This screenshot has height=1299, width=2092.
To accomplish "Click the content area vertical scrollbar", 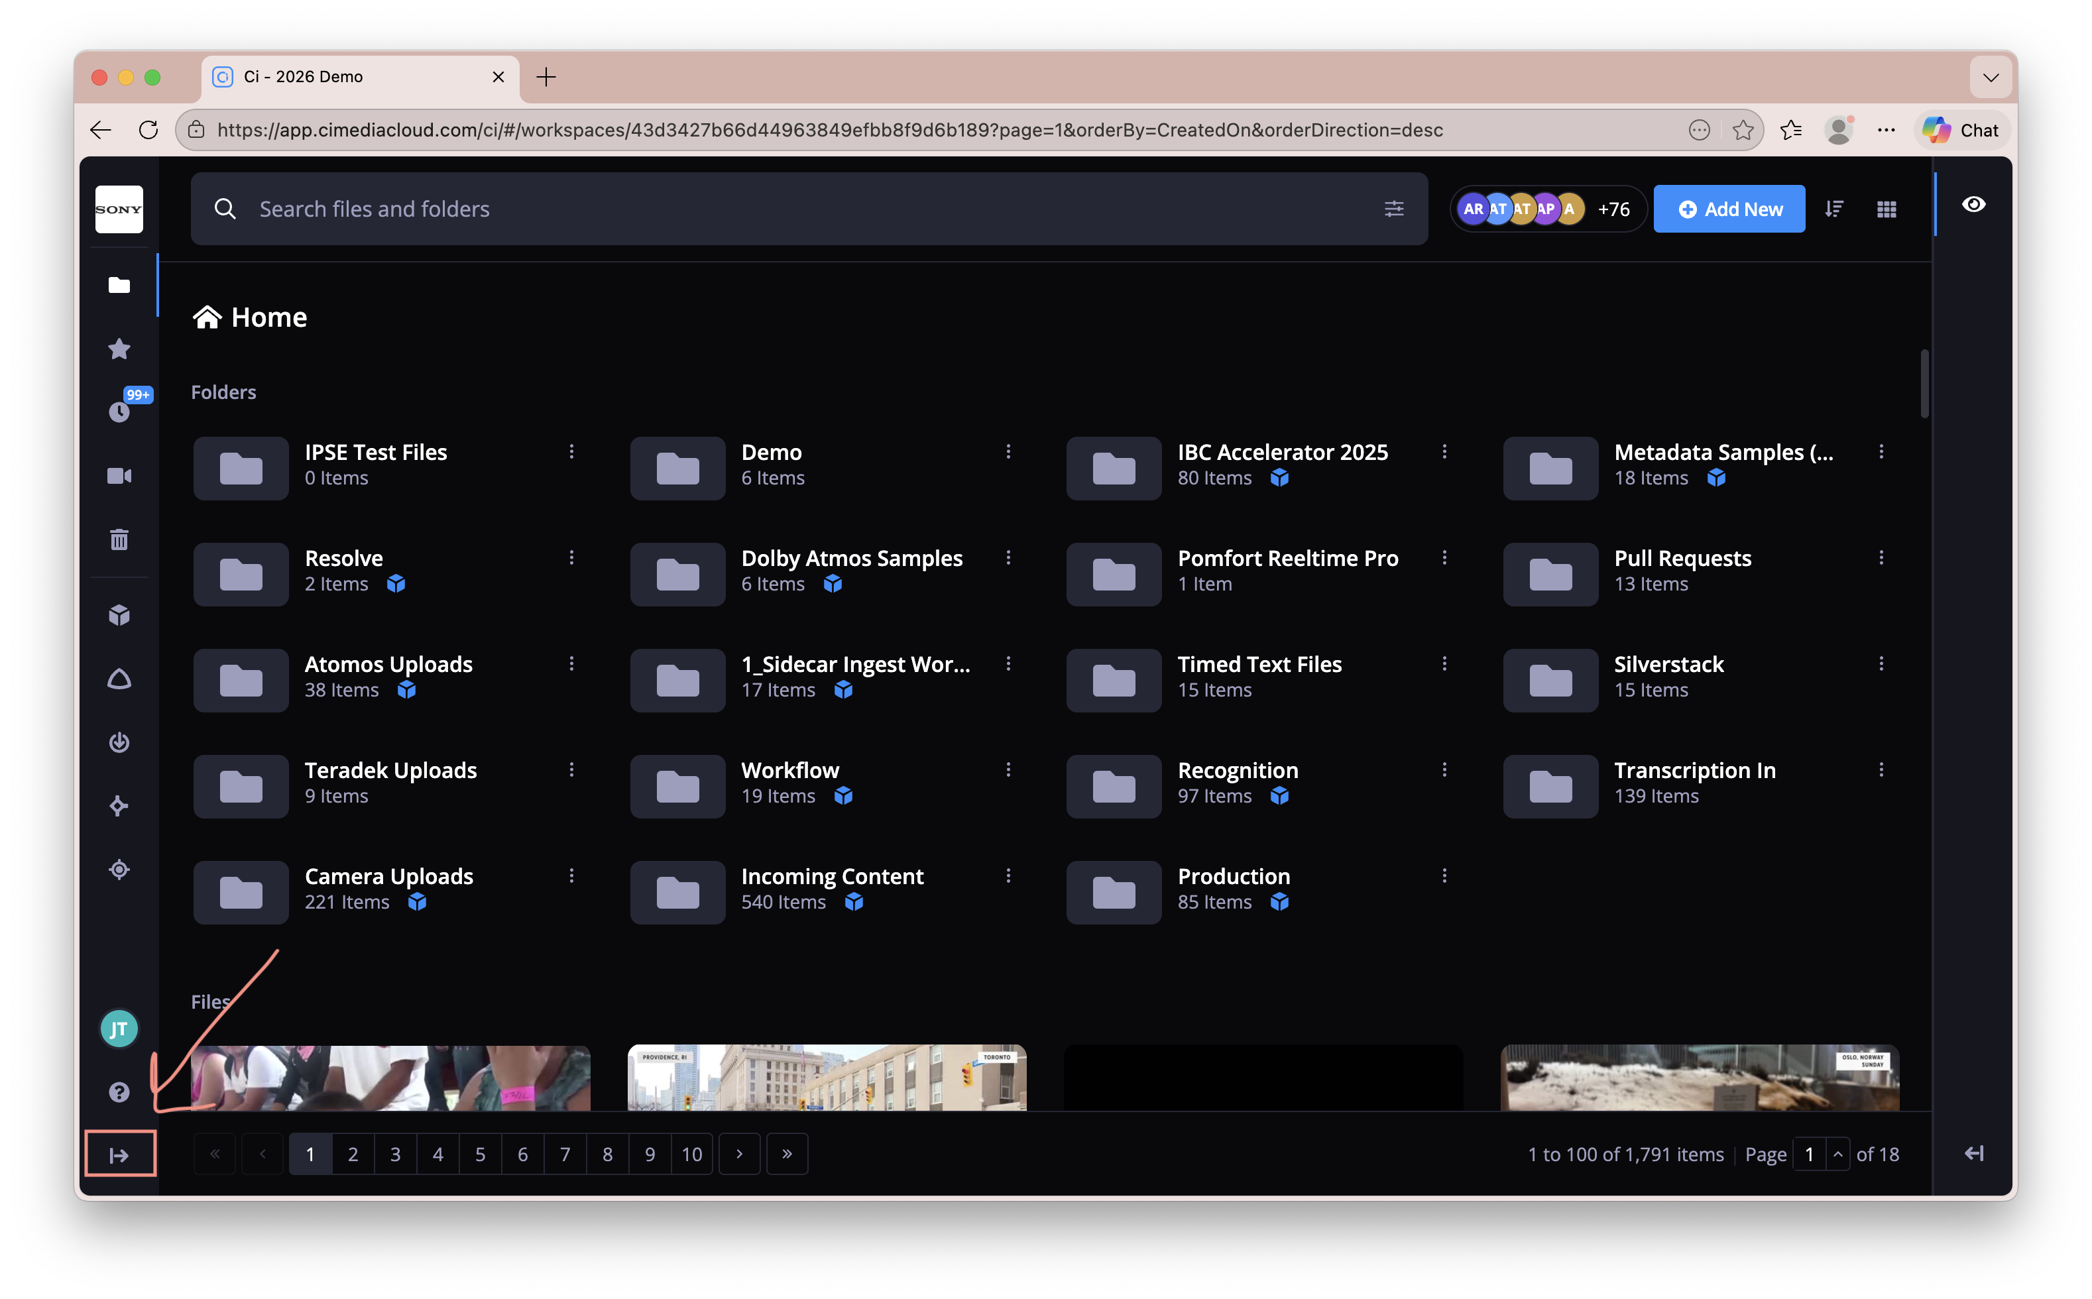I will click(1924, 383).
